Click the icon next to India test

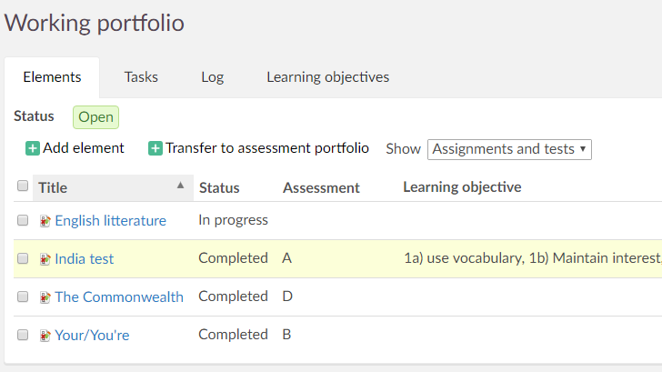click(45, 259)
